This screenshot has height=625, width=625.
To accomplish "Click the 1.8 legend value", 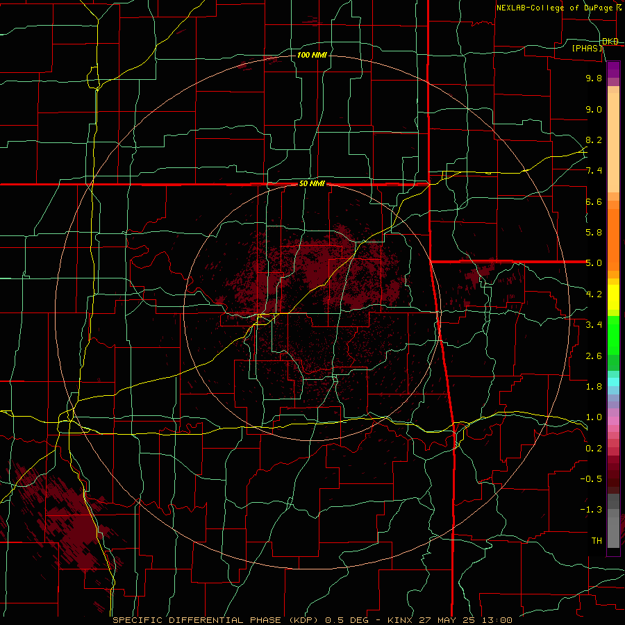I will pyautogui.click(x=594, y=387).
